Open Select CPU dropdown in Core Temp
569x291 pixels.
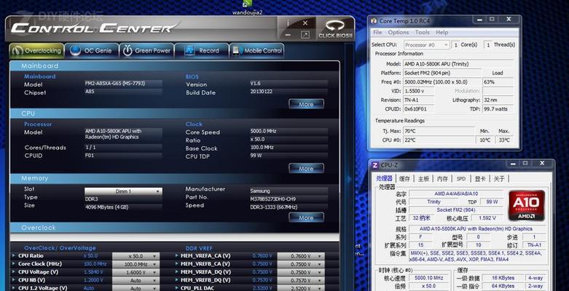tap(426, 45)
